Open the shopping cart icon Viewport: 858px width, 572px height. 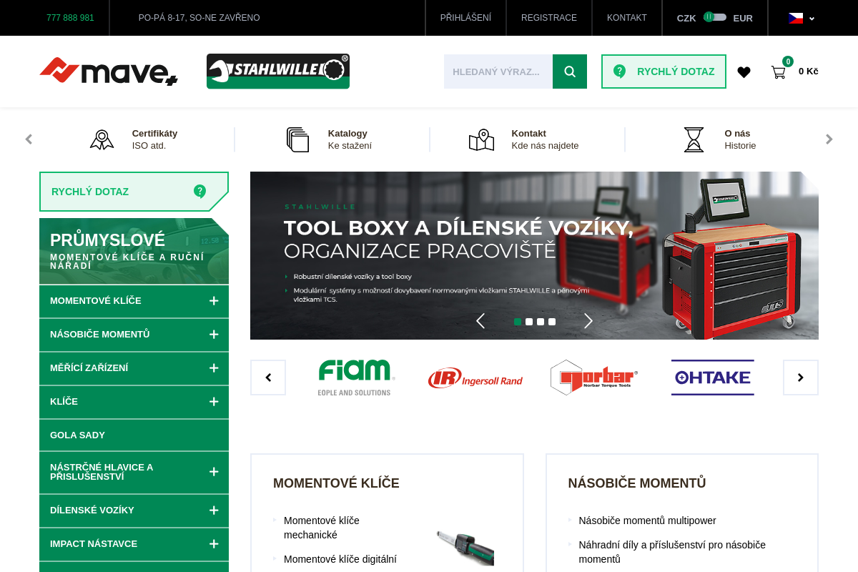pyautogui.click(x=778, y=72)
